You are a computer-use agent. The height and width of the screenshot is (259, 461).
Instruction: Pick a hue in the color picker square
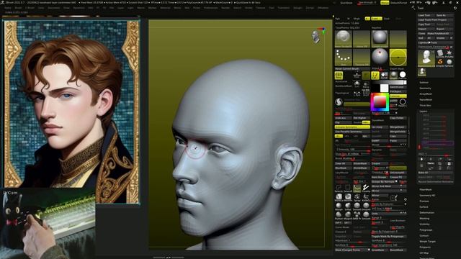pyautogui.click(x=380, y=101)
